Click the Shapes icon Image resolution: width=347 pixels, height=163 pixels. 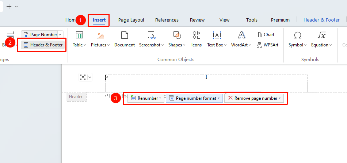(177, 35)
